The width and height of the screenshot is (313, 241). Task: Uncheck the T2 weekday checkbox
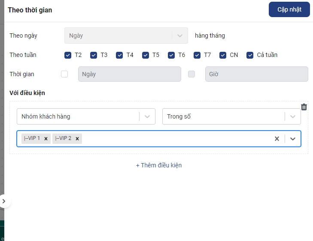click(x=68, y=55)
